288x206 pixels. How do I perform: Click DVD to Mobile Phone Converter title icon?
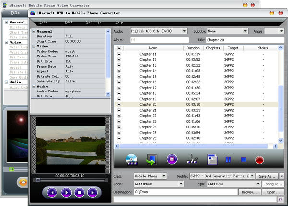coord(33,13)
